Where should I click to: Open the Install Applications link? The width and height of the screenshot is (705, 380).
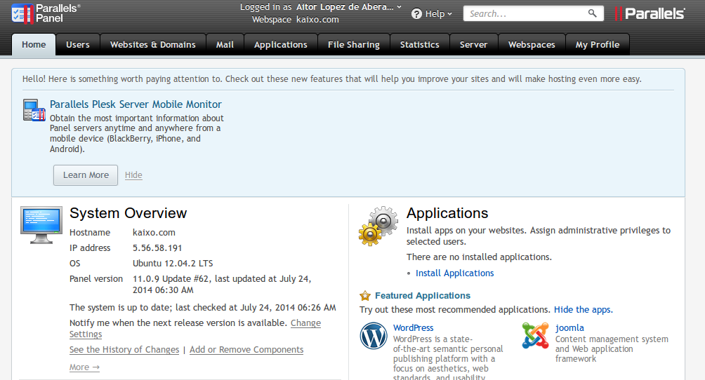click(454, 273)
